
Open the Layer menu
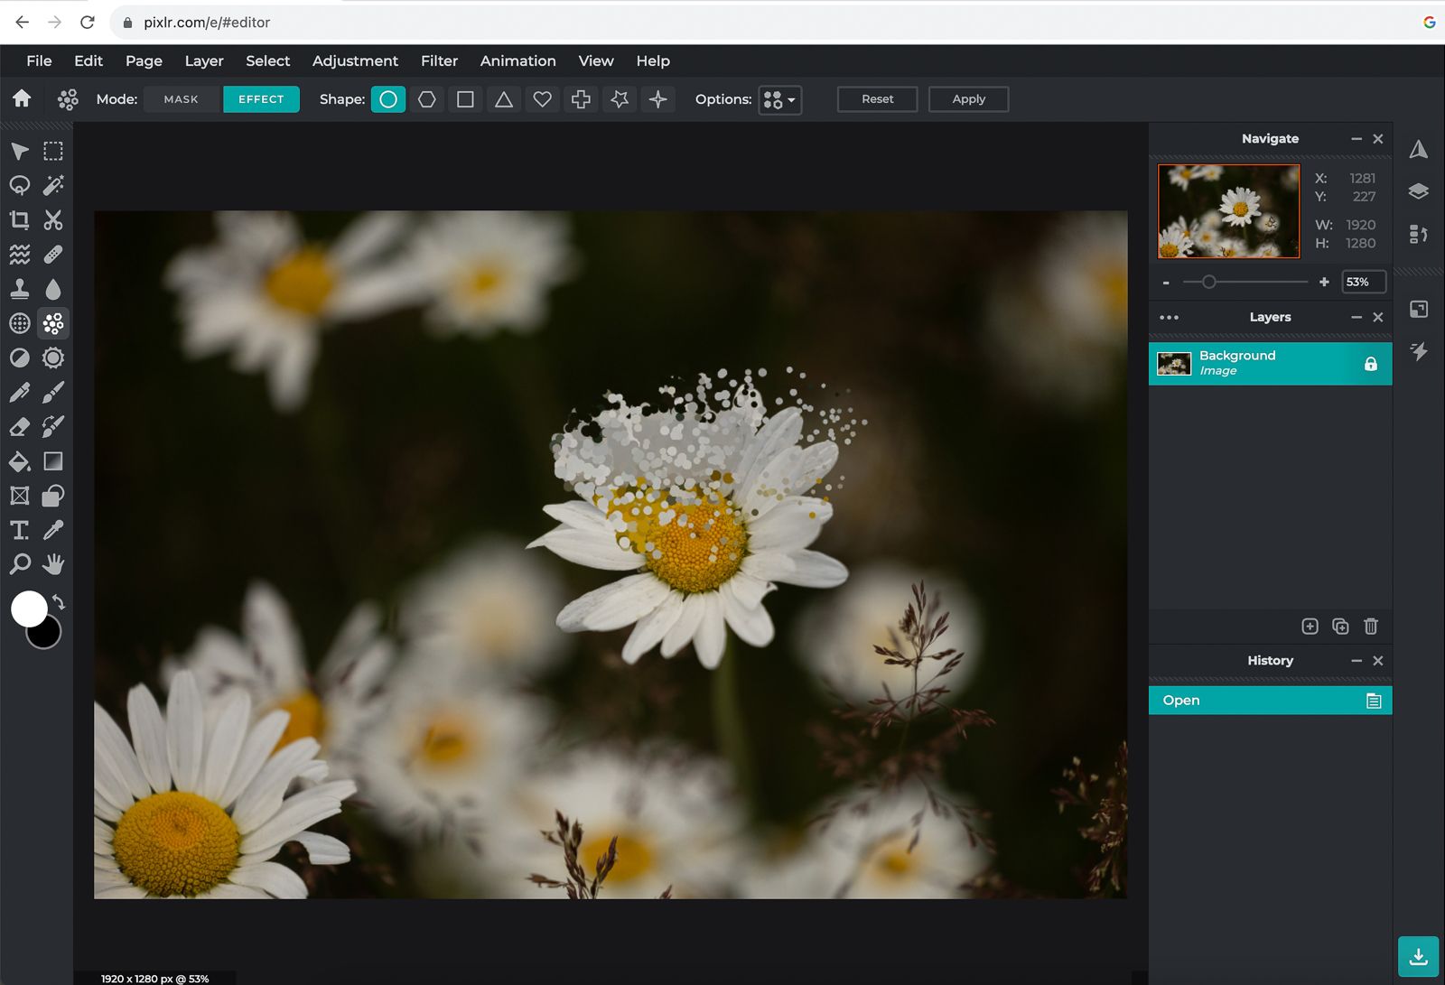click(x=204, y=60)
